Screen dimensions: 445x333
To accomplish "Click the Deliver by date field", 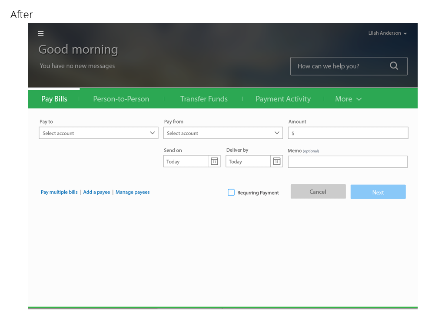I will [248, 161].
